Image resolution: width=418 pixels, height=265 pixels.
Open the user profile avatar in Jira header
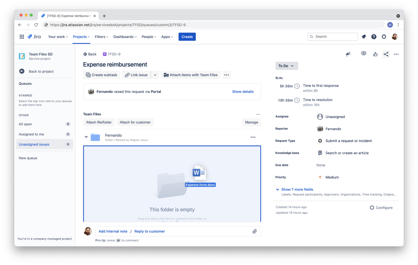[x=395, y=37]
